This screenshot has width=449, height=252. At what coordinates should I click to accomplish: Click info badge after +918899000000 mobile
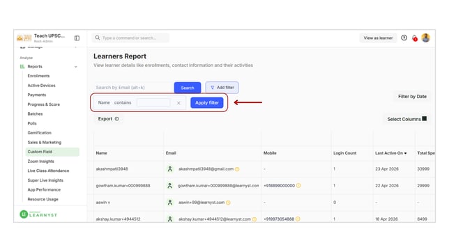298,186
